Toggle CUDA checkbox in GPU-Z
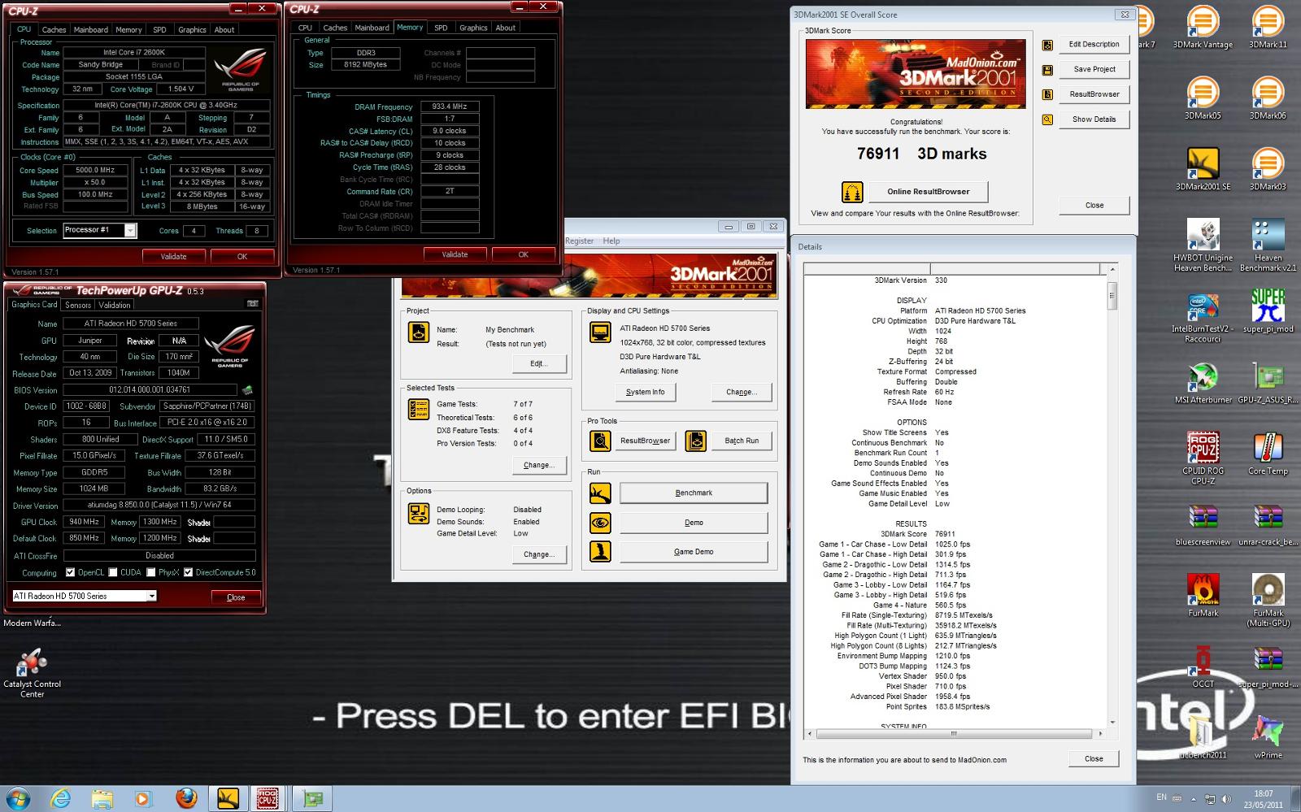Image resolution: width=1301 pixels, height=812 pixels. tap(113, 572)
